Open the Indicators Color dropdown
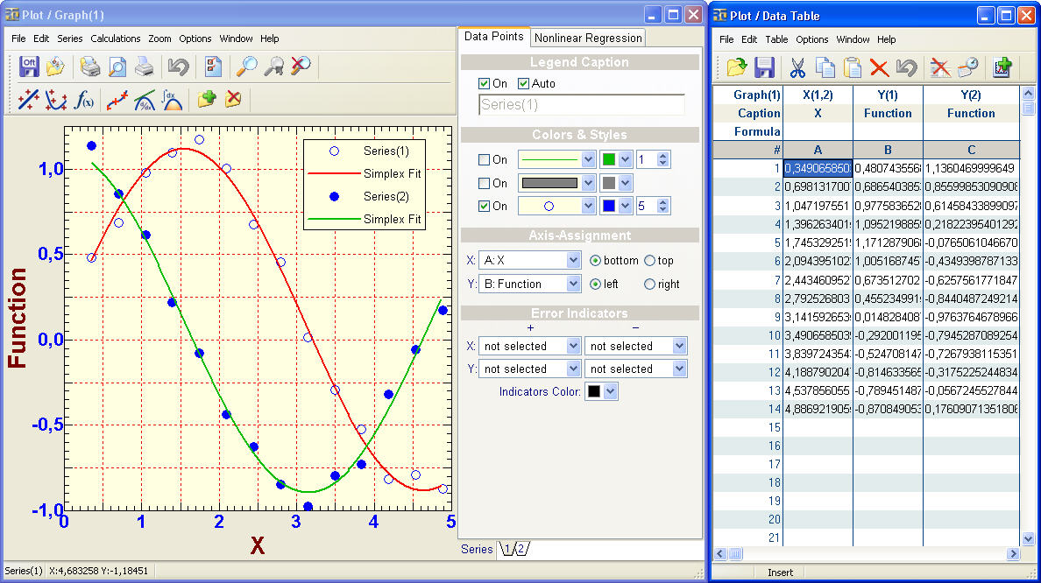This screenshot has width=1041, height=583. click(611, 392)
